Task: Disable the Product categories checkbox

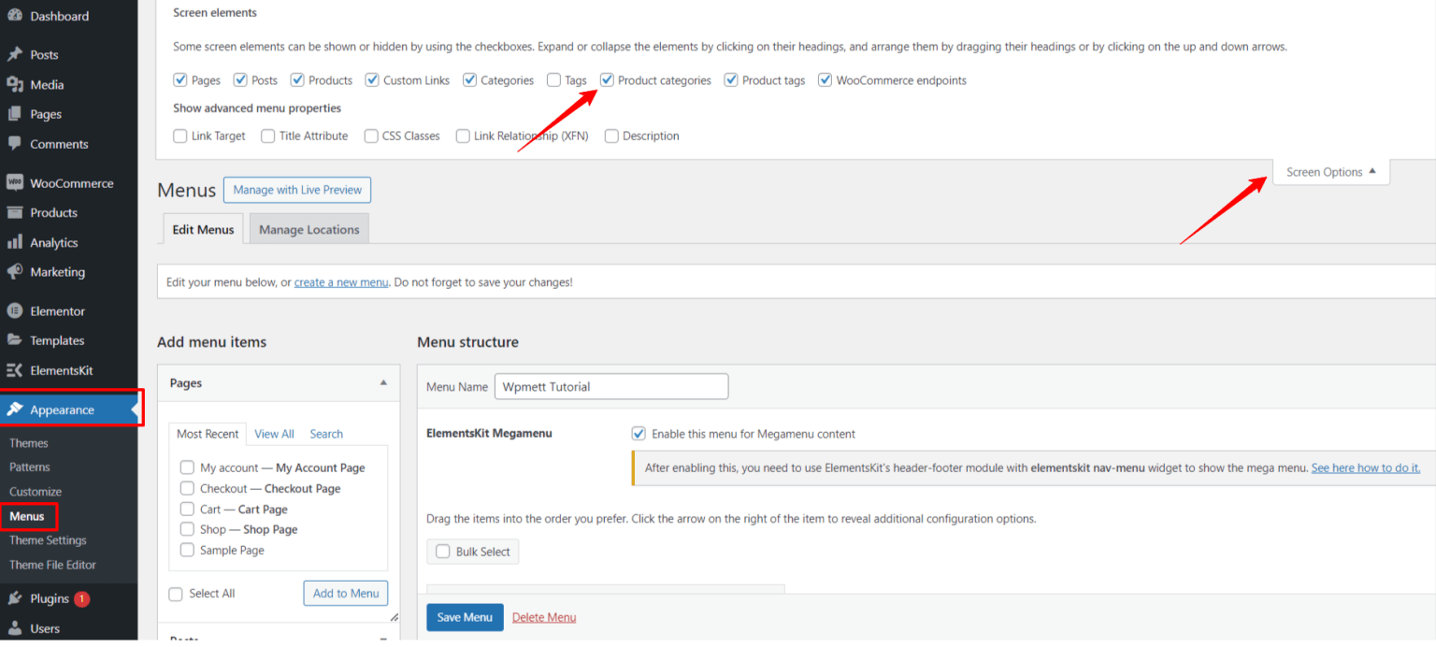Action: tap(608, 80)
